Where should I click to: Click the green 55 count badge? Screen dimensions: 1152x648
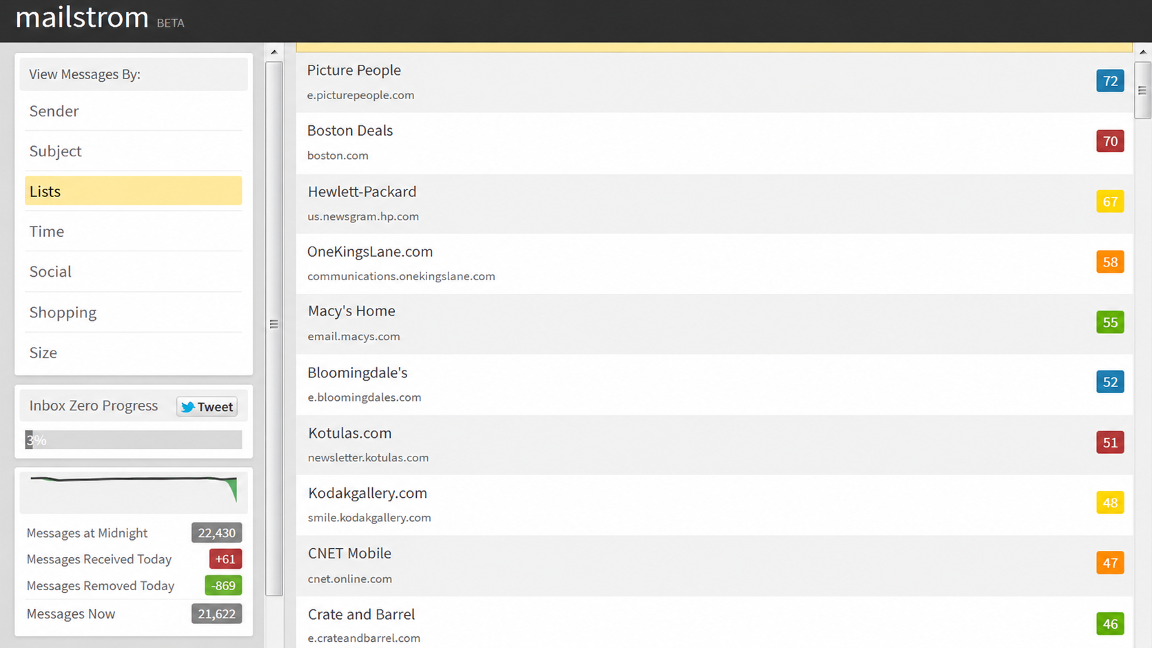pyautogui.click(x=1110, y=322)
